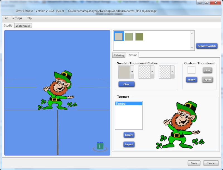This screenshot has width=223, height=170.
Task: Open the first thumbnail color dropdown
Action: tap(132, 72)
